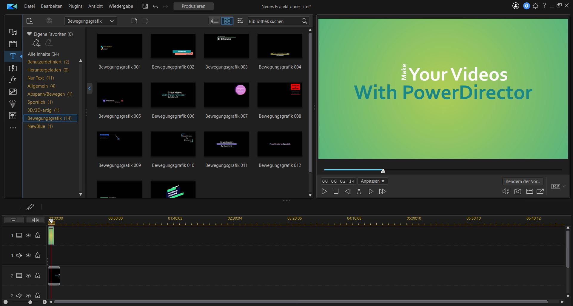
Task: Select the Bewegungsgrafik 007 thumbnail
Action: 227,95
